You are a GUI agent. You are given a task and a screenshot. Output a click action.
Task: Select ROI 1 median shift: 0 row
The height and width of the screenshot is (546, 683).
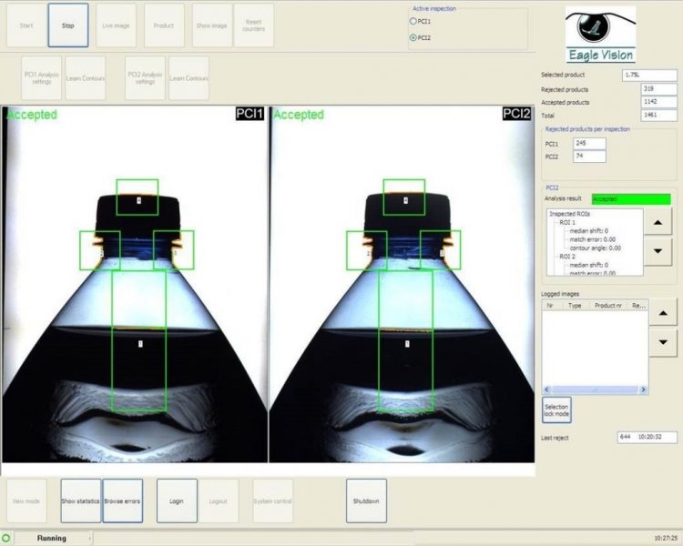point(588,231)
